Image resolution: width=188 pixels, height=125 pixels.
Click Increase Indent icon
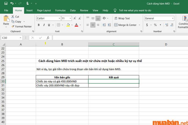109,25
